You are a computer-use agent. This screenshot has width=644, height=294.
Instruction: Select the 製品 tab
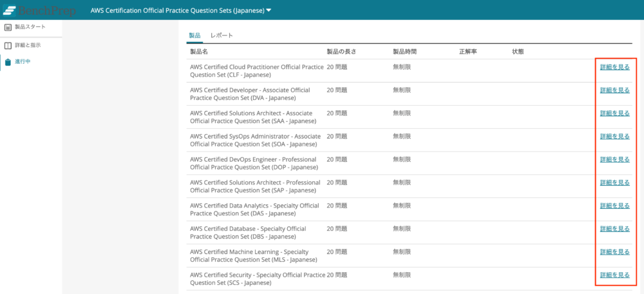tap(194, 35)
